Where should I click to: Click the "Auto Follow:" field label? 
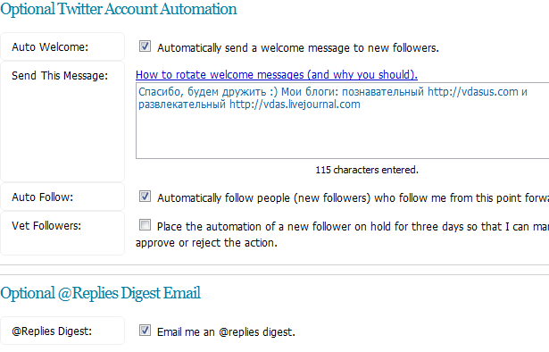click(42, 197)
